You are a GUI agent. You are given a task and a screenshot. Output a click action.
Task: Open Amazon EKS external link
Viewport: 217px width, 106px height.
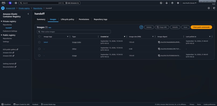coord(8,56)
